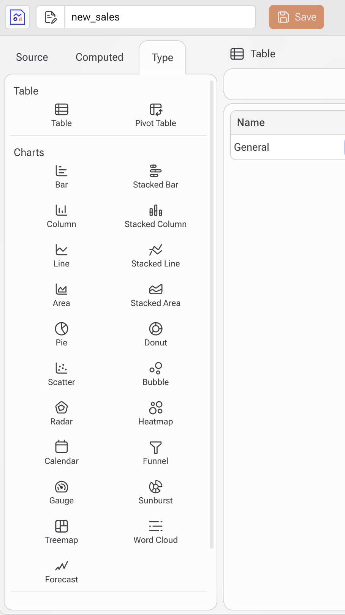This screenshot has width=345, height=615.
Task: Pick the Heatmap chart icon
Action: (155, 408)
